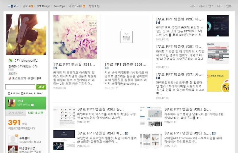238x153 pixels.
Task: Open dark slide thumbnail for post #24
Action: click(64, 140)
